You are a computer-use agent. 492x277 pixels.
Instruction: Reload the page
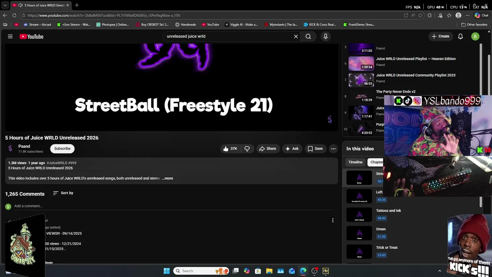(14, 15)
